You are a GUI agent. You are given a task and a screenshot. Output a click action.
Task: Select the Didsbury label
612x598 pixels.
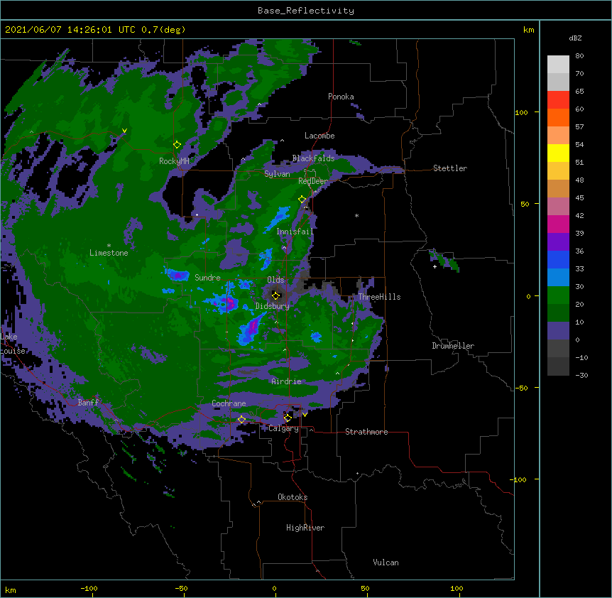tap(272, 306)
